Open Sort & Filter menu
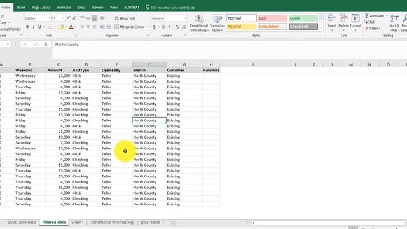The image size is (407, 229). point(394,23)
